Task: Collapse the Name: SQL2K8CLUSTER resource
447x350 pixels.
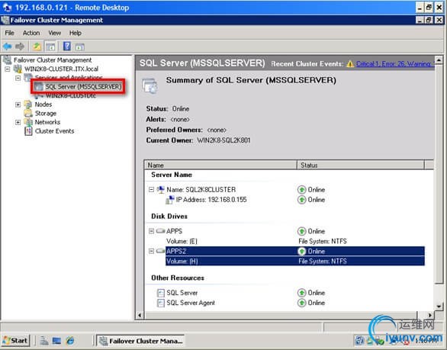Action: tap(151, 190)
